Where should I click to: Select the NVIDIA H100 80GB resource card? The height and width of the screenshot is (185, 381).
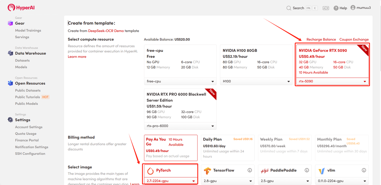pos(256,61)
